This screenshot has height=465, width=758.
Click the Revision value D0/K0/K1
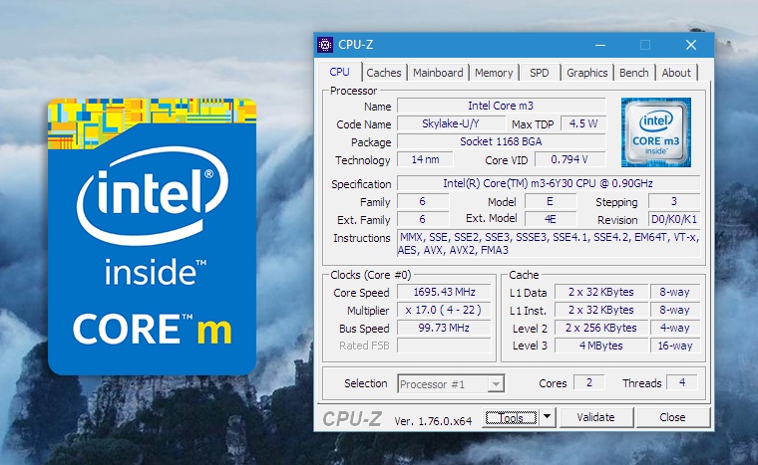(674, 219)
